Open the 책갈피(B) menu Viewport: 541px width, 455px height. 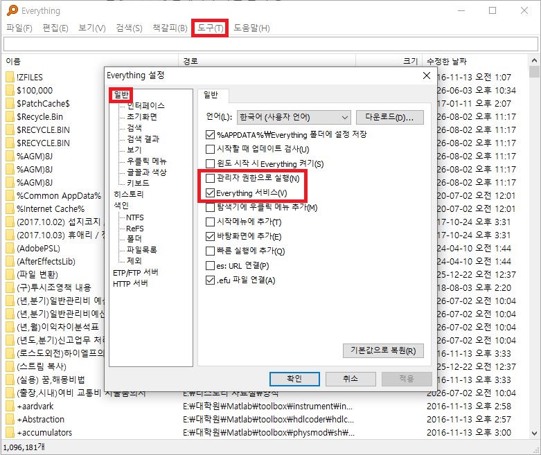[x=170, y=28]
